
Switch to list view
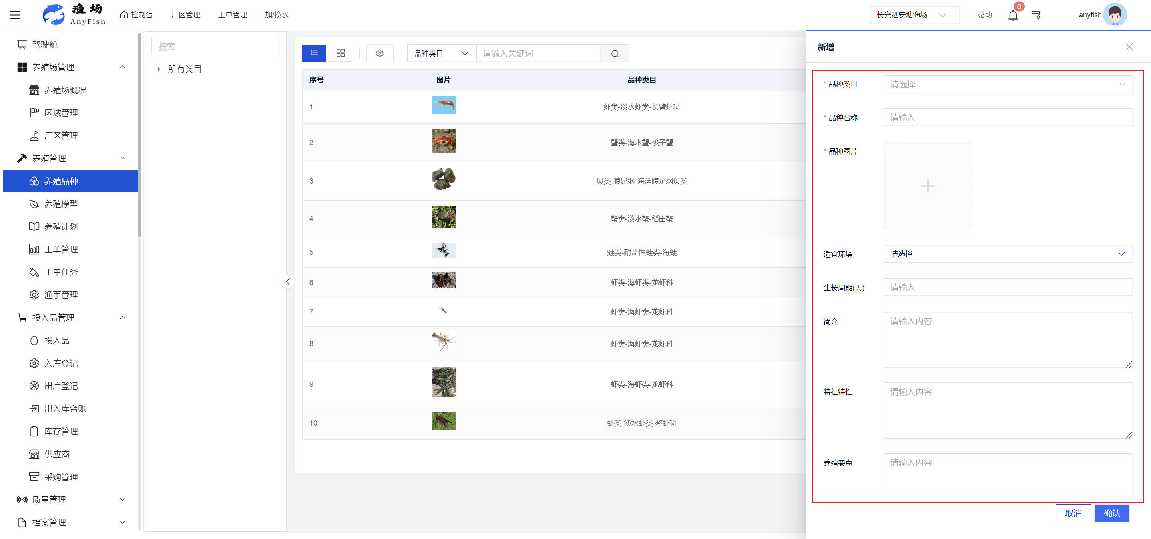pos(314,53)
